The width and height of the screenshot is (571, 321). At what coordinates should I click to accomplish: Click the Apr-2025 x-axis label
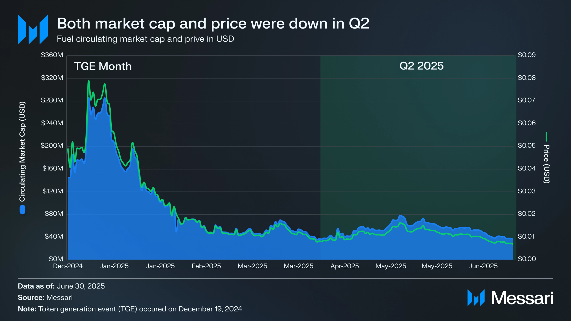pos(345,266)
